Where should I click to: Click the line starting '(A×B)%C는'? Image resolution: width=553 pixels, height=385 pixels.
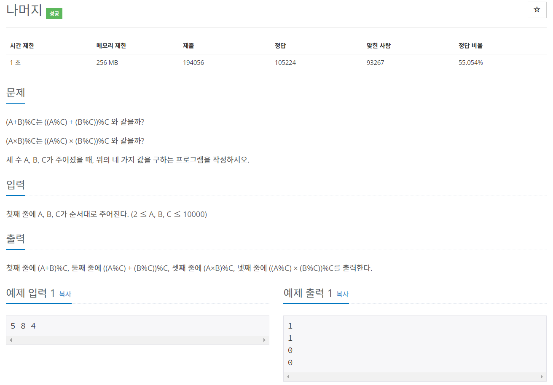point(75,141)
